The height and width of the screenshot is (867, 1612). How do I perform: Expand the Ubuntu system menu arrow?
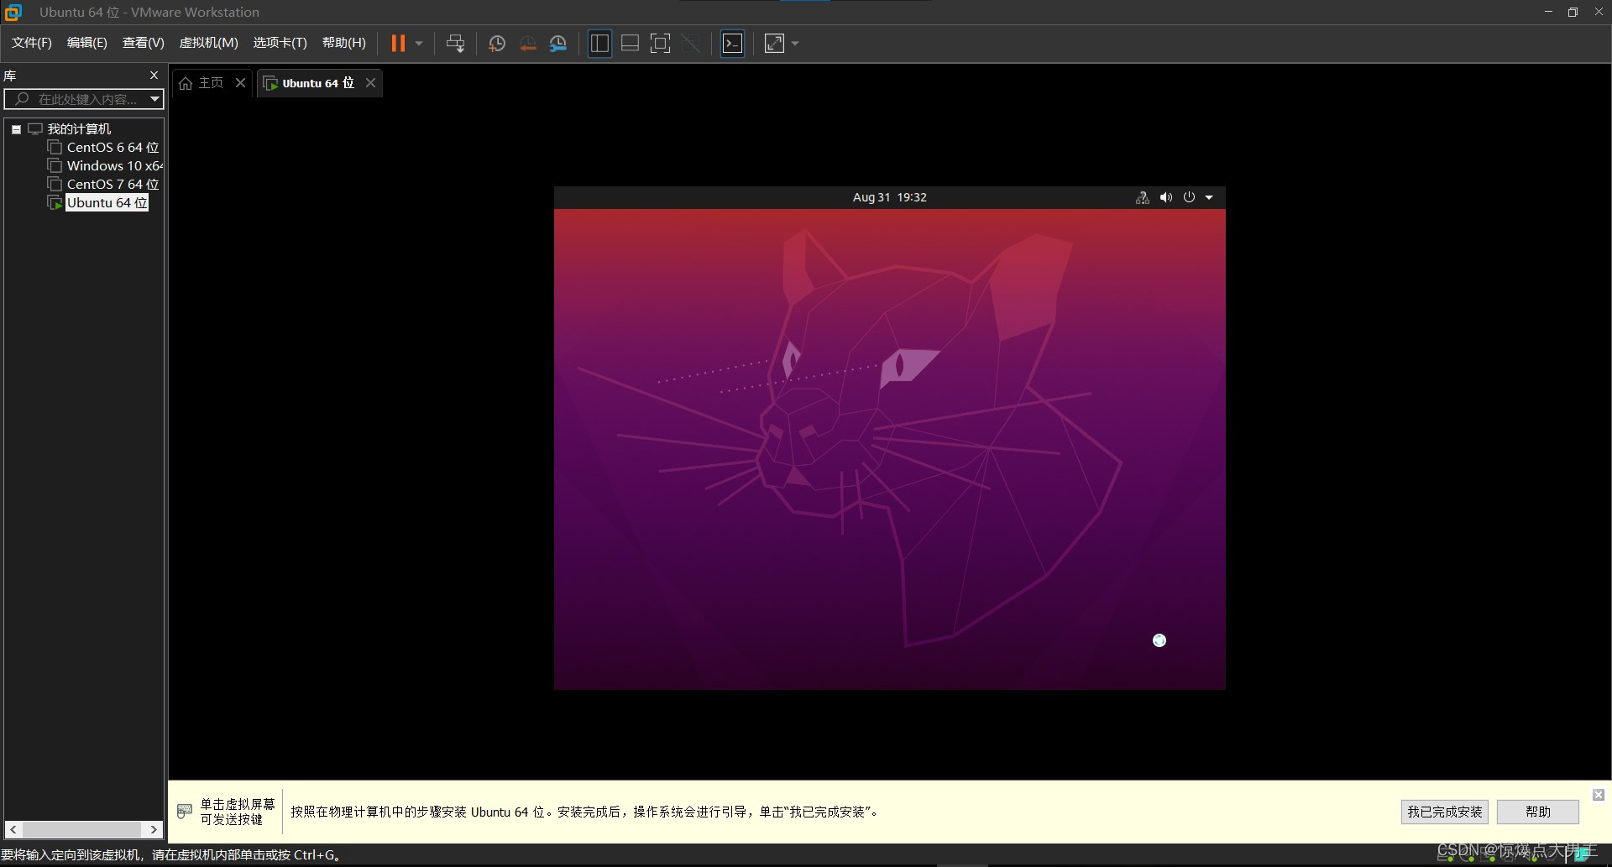1209,197
